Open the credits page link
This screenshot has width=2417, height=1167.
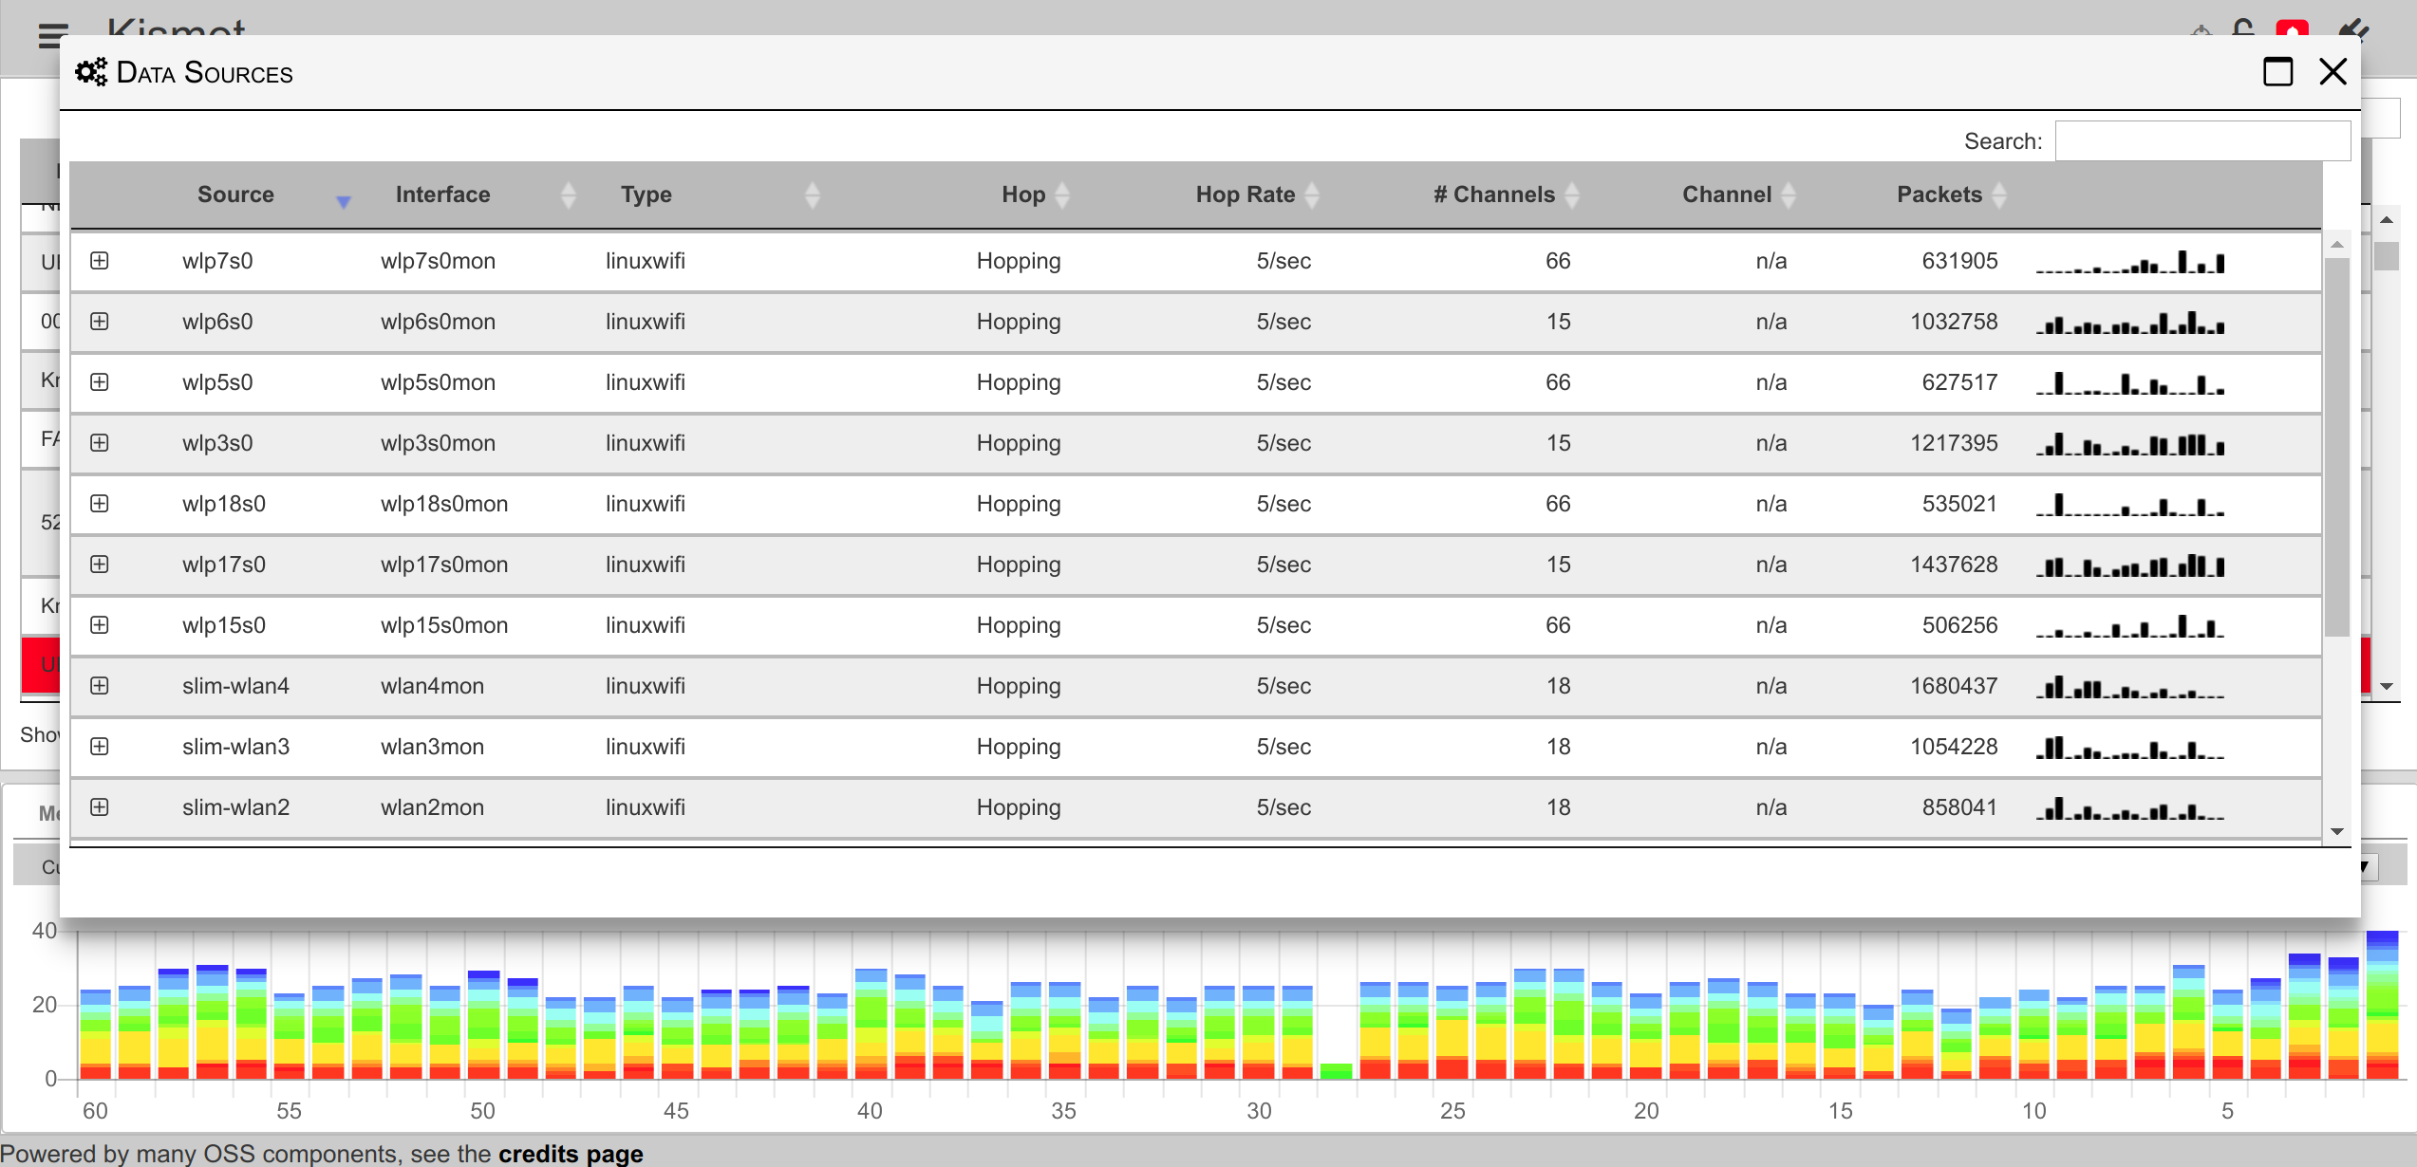click(x=571, y=1154)
